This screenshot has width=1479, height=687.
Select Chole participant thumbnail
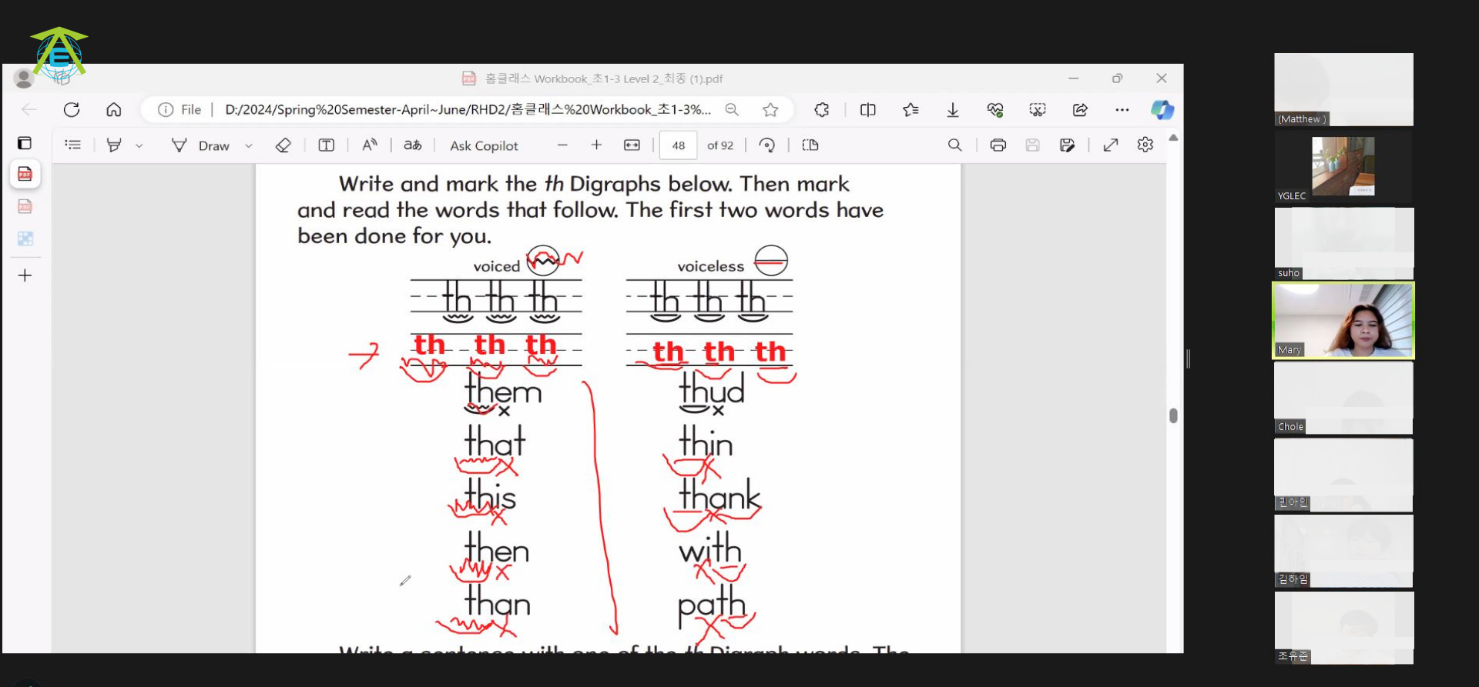coord(1343,397)
